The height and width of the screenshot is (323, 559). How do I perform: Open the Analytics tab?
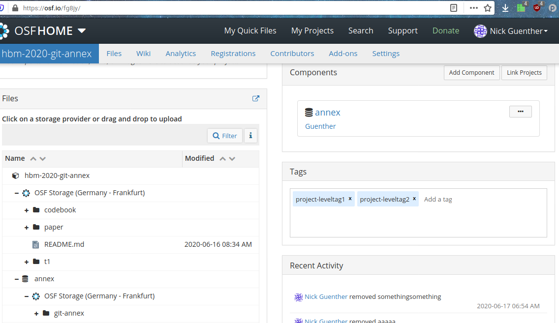click(x=181, y=54)
